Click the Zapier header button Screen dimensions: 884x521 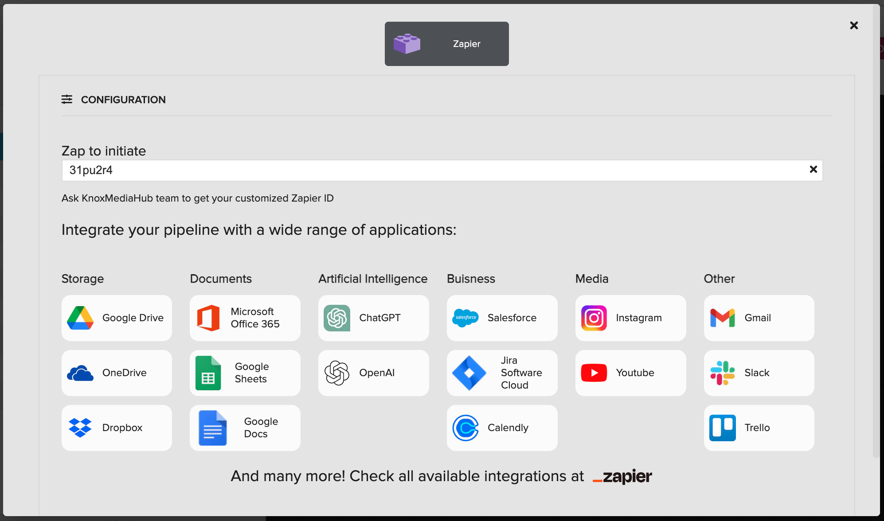[446, 44]
